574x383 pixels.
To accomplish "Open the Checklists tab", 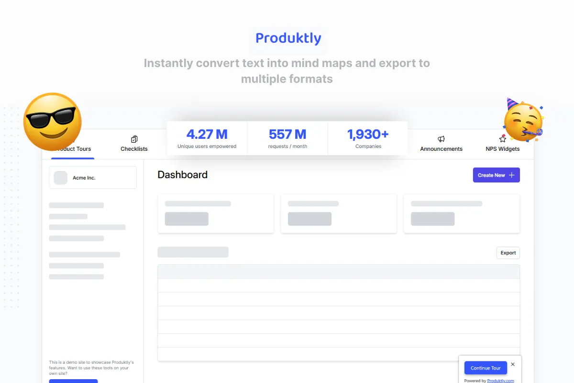I will pyautogui.click(x=134, y=144).
